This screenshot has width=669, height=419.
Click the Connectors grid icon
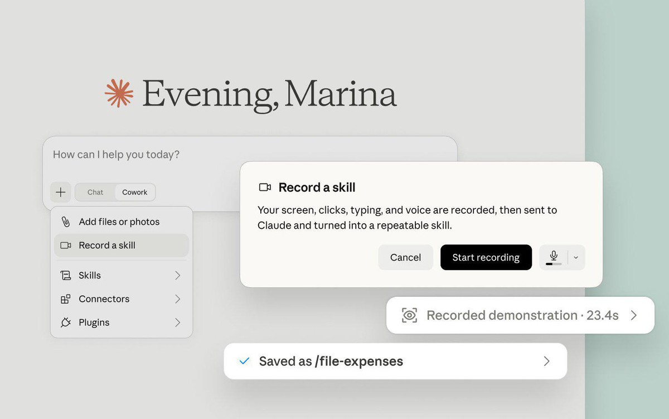(x=66, y=299)
